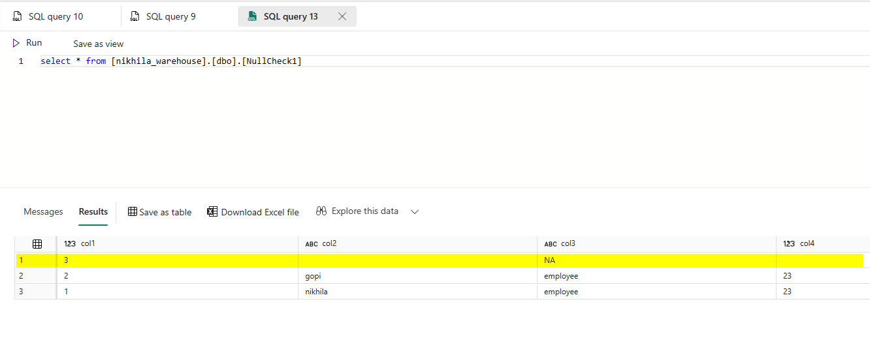The height and width of the screenshot is (353, 870).
Task: Expand the Explore this data dropdown chevron
Action: click(414, 211)
